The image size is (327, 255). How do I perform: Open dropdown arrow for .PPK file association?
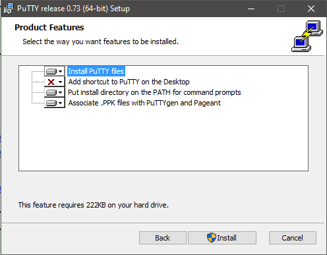[60, 103]
